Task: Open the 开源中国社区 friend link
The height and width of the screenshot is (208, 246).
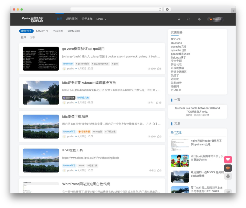Action: 179,72
